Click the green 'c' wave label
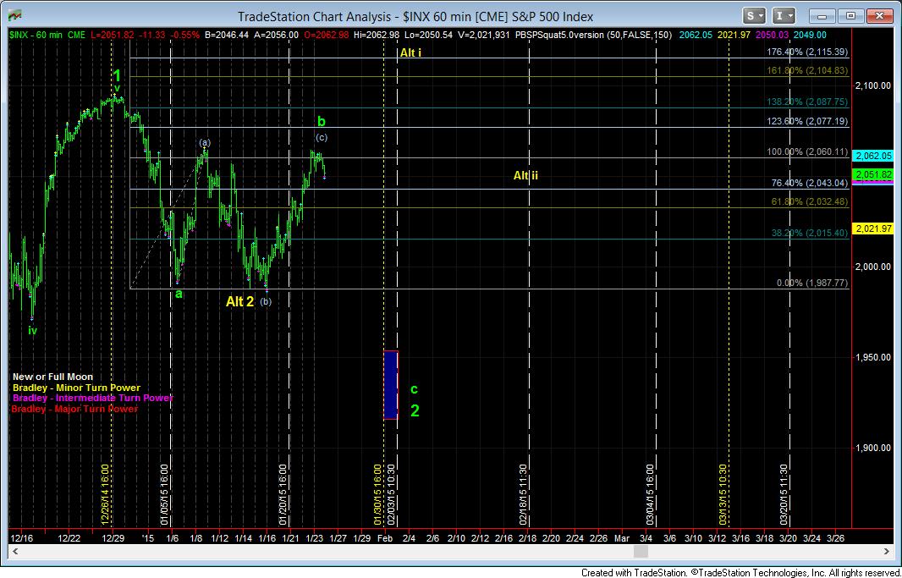This screenshot has width=902, height=578. (414, 389)
